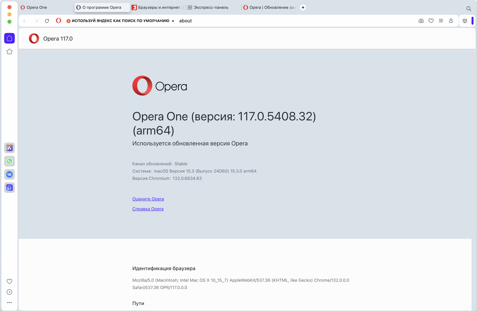
Task: Open the profile account icon
Action: coord(451,21)
